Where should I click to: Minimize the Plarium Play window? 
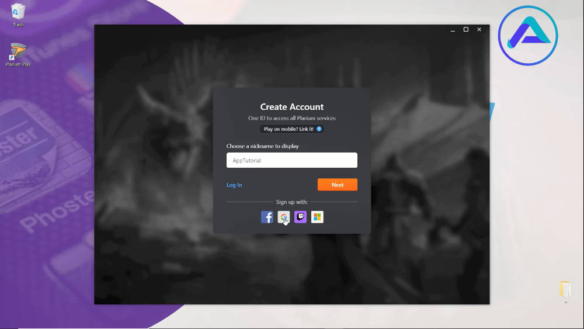point(453,29)
